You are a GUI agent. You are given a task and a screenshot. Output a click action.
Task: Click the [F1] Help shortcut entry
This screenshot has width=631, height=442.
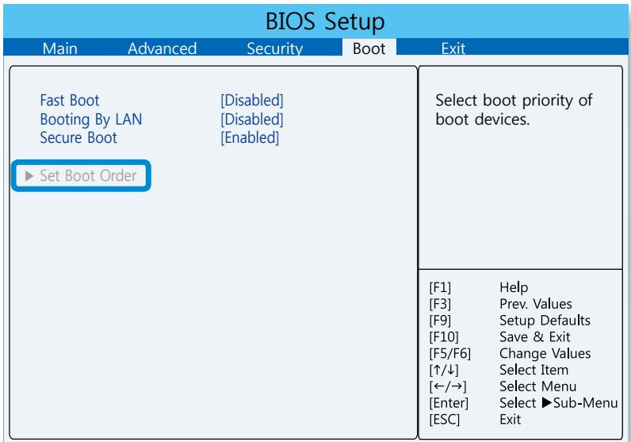511,286
